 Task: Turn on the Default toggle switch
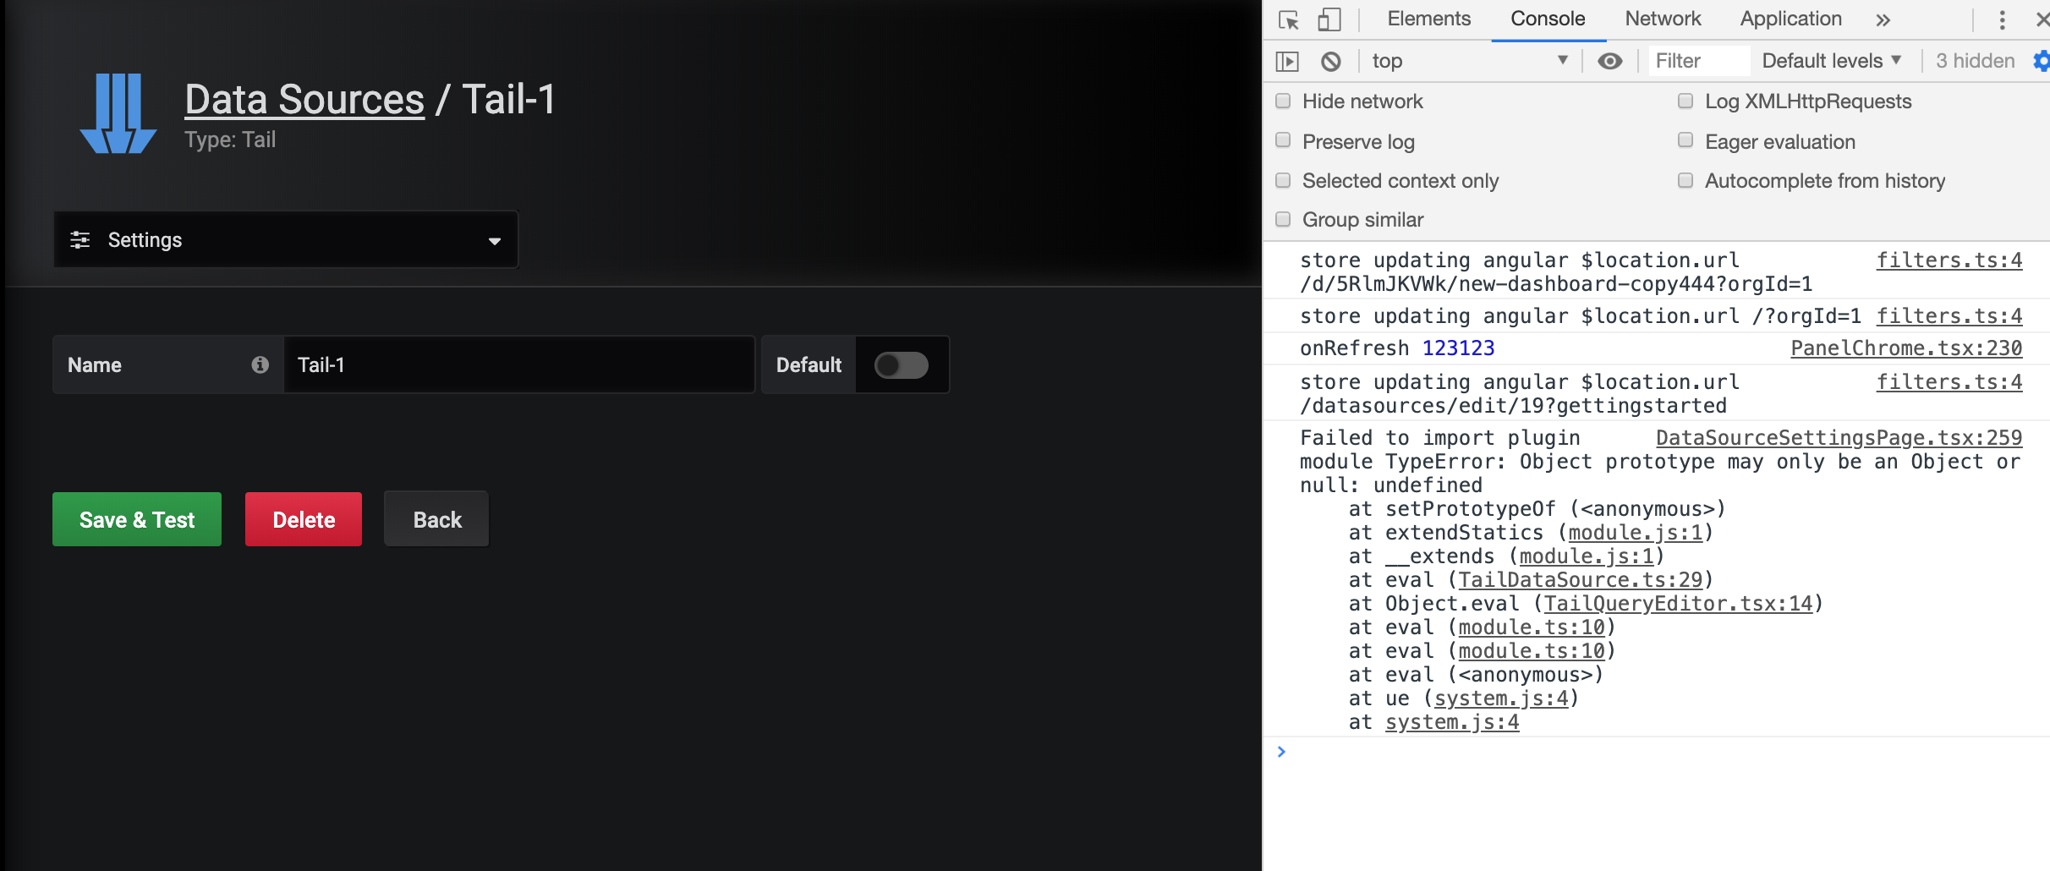(x=902, y=364)
